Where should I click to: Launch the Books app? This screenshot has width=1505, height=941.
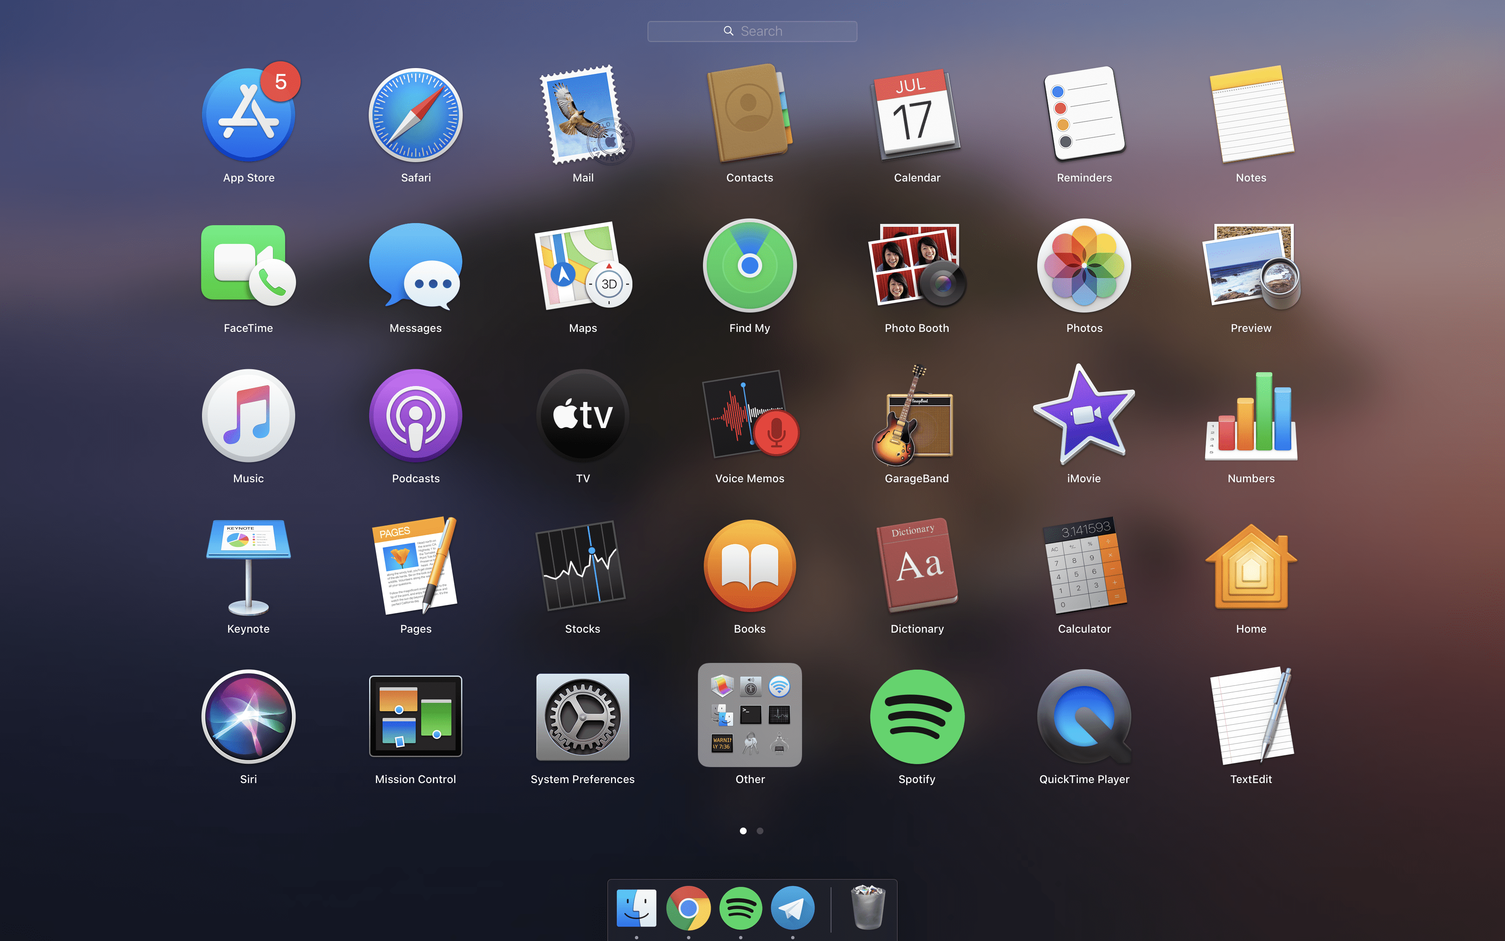750,566
